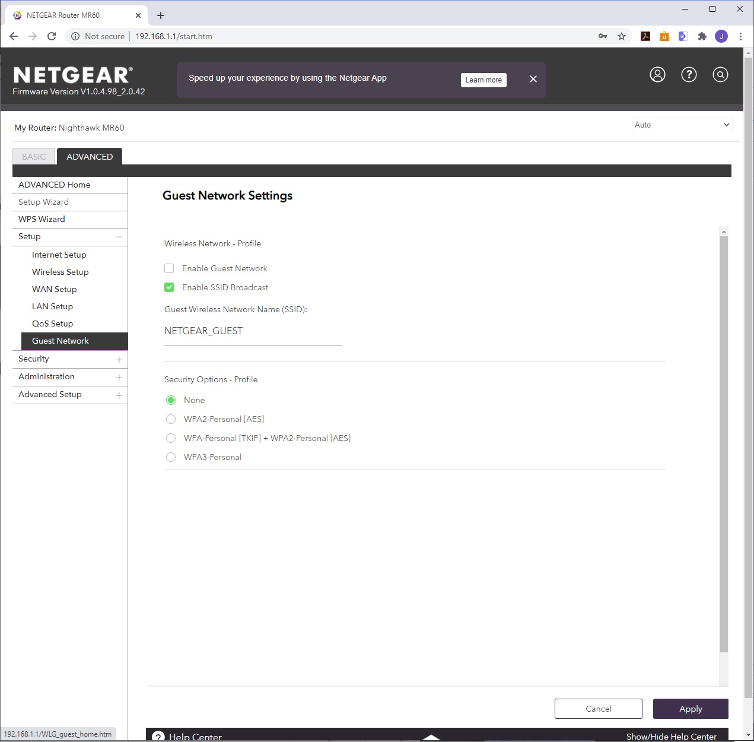
Task: Edit the Guest Wireless Network Name field
Action: [x=253, y=331]
